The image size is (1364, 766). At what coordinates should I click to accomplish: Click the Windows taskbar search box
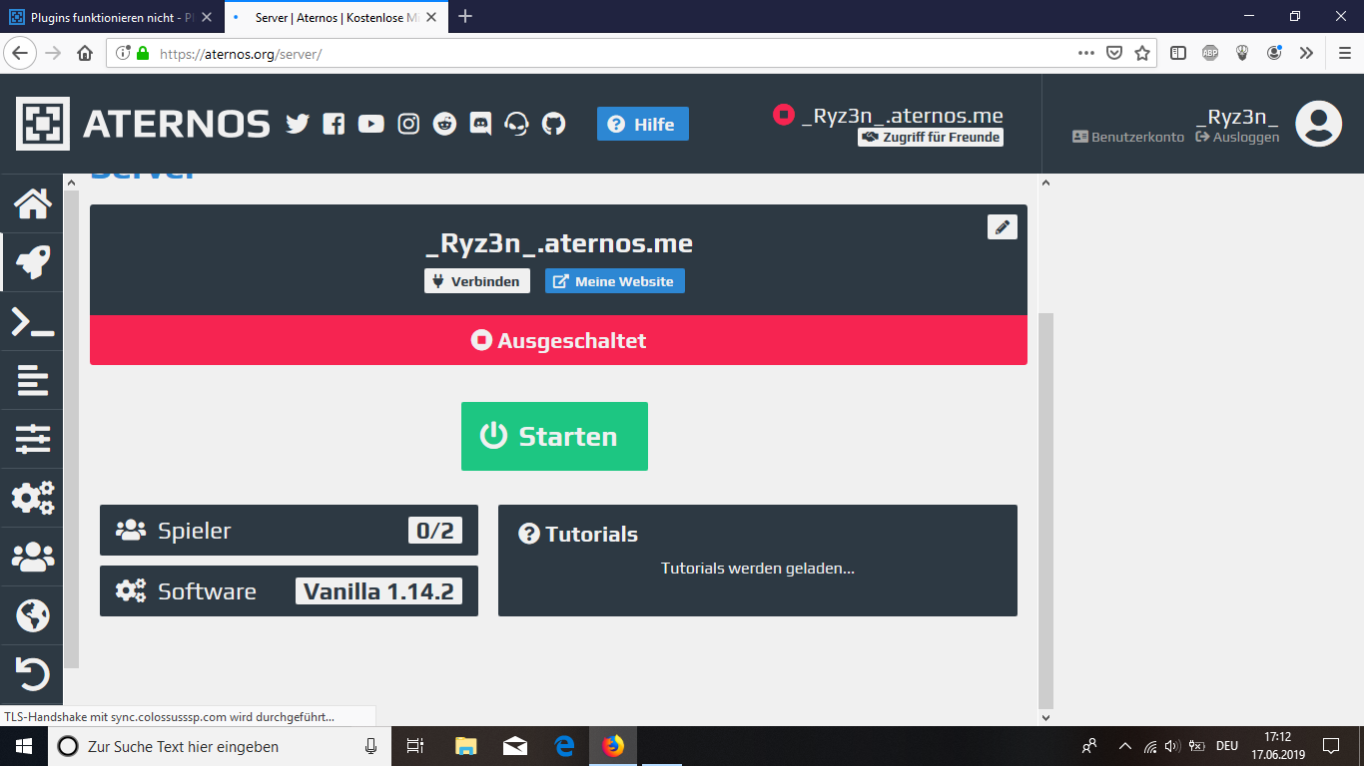[219, 746]
